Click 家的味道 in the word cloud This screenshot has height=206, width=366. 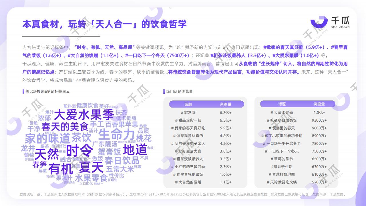pos(47,138)
